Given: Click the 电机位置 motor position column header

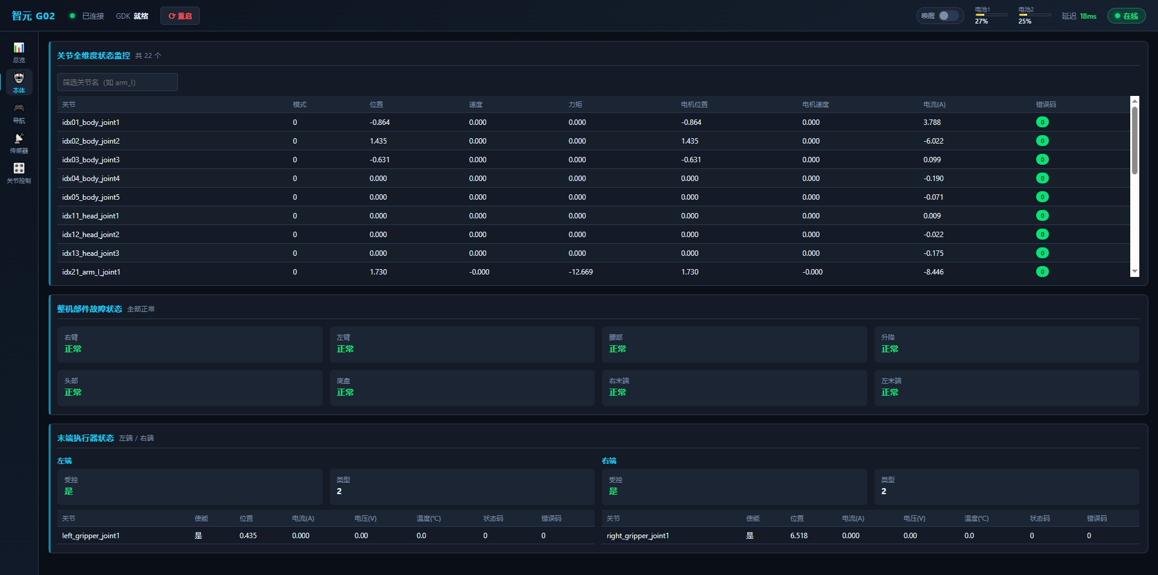Looking at the screenshot, I should pyautogui.click(x=694, y=104).
